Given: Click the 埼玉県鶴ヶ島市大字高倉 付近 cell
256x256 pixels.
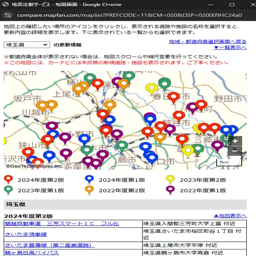Looking at the screenshot, I should [x=194, y=253].
